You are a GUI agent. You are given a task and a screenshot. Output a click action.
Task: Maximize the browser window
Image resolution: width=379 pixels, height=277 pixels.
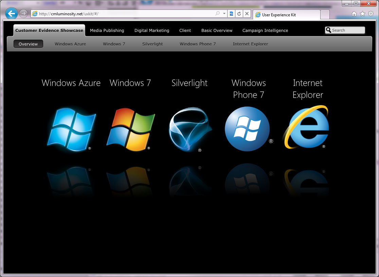coord(356,3)
